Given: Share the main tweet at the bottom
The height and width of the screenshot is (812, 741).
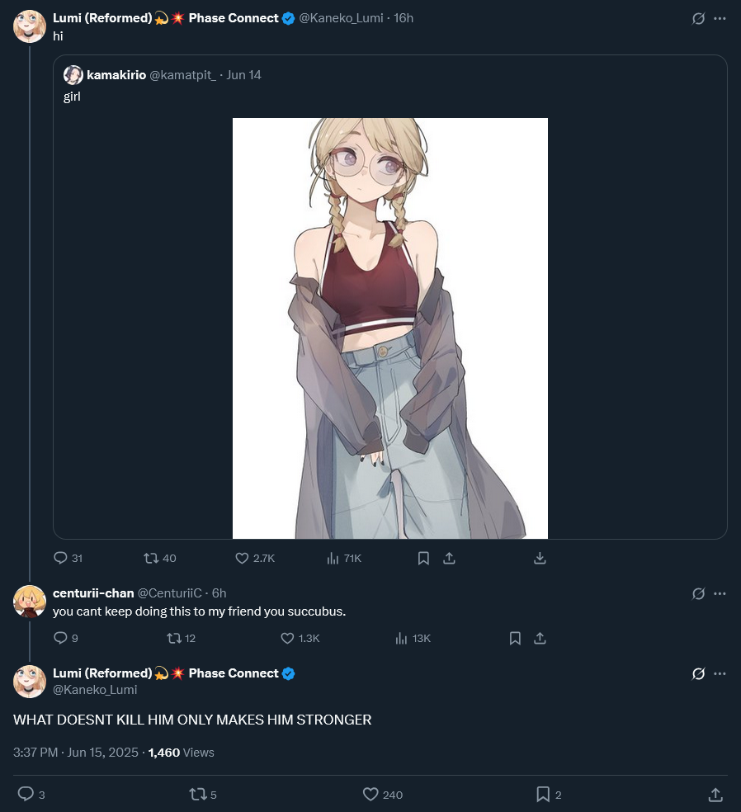Looking at the screenshot, I should coord(715,795).
